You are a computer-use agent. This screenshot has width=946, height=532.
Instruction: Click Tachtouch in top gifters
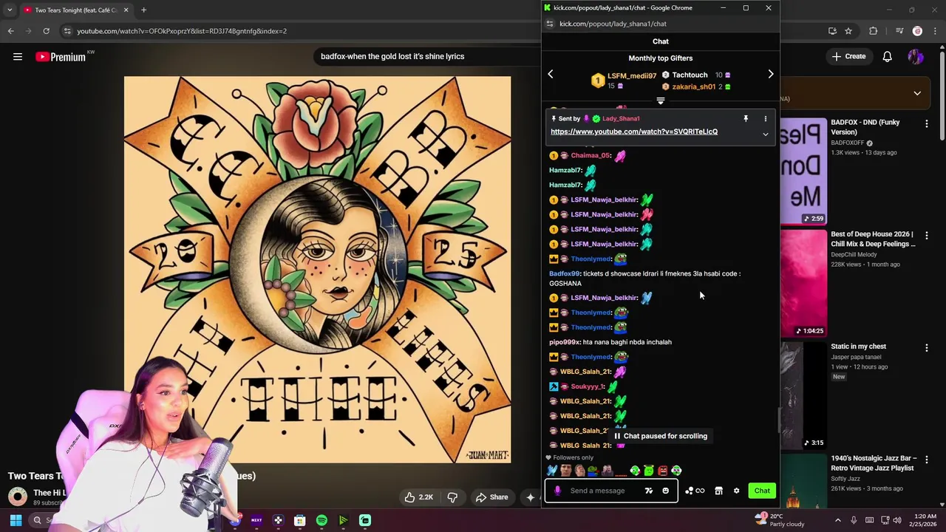(690, 75)
